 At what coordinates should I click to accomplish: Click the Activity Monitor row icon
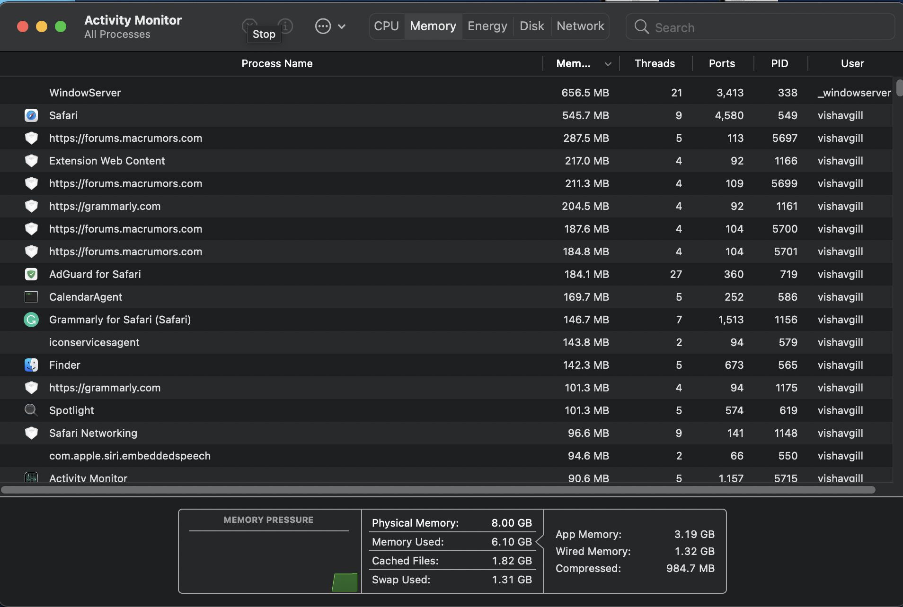[x=31, y=477]
